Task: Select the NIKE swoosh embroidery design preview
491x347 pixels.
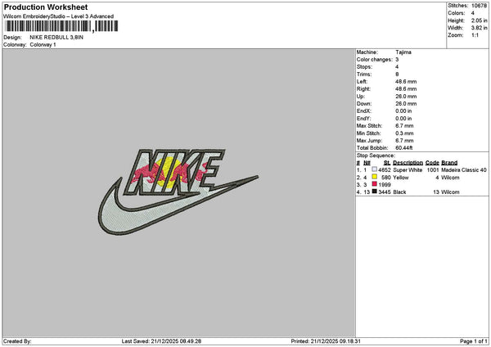Action: [x=178, y=192]
